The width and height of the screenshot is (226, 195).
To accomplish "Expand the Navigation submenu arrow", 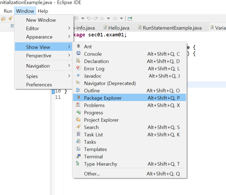I will pyautogui.click(x=69, y=66).
